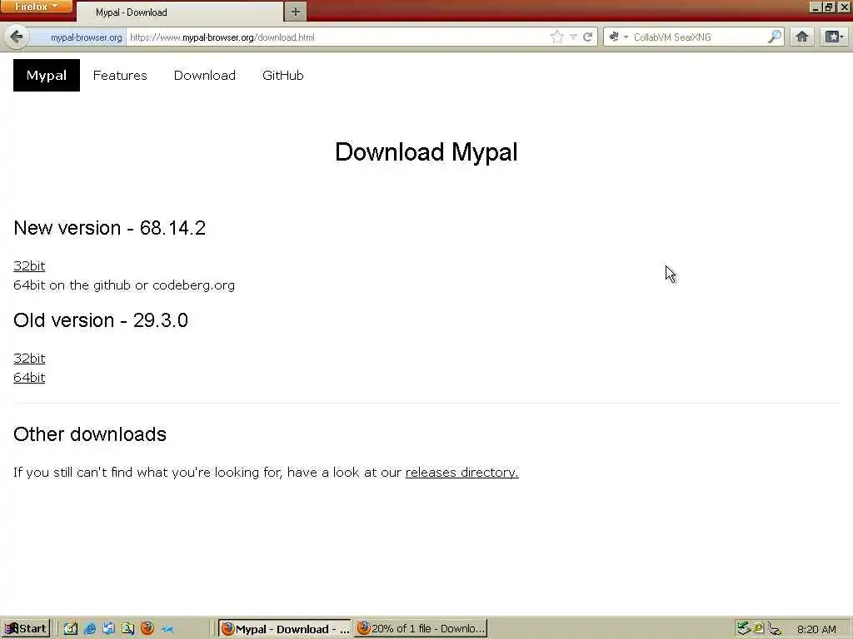Download the new version 68.14.2 32bit
853x639 pixels.
[x=29, y=265]
